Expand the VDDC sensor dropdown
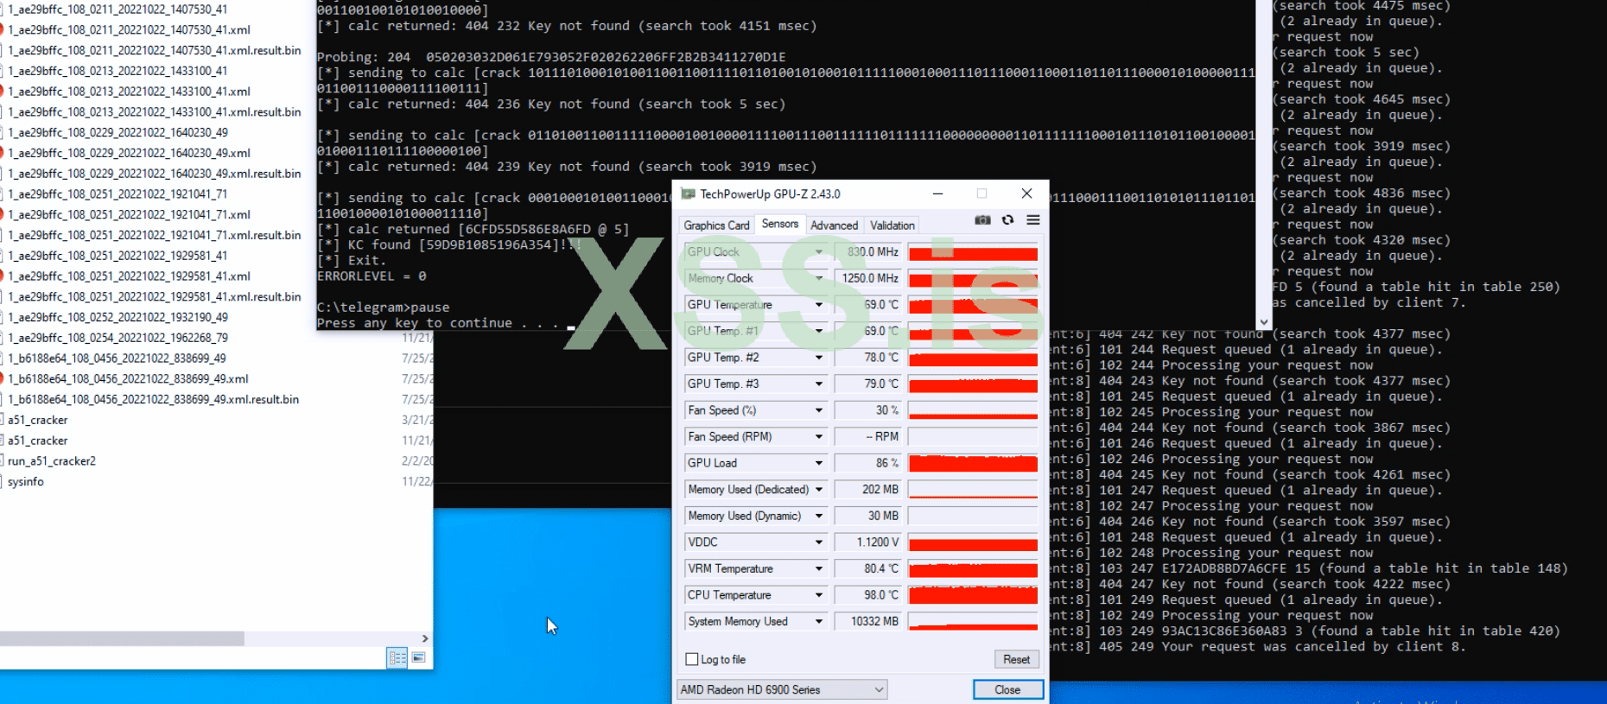 (x=819, y=542)
